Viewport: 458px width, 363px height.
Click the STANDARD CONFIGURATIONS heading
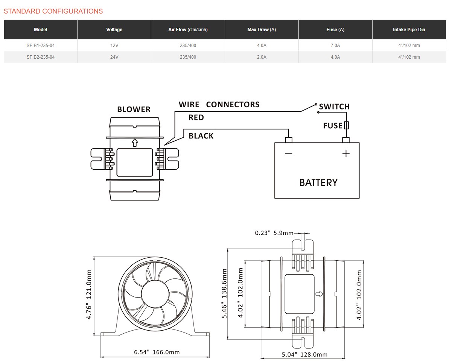click(53, 11)
